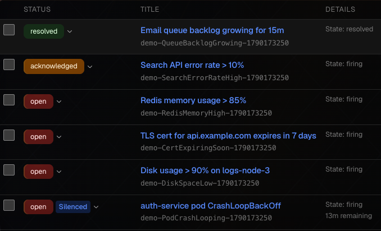Click State: firing on auth-service row
Screen dimensions: 381x231
[x=344, y=205]
